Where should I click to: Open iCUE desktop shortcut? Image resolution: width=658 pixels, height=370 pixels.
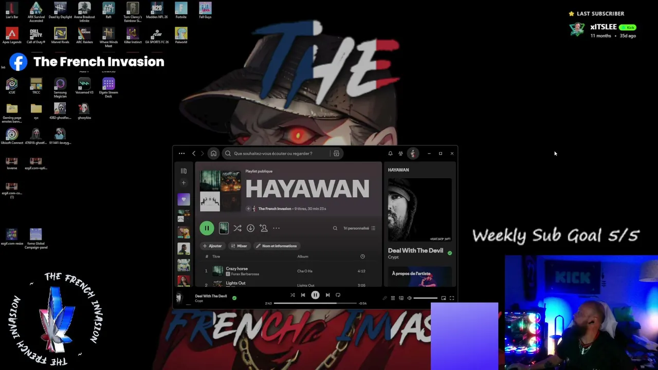tap(12, 86)
